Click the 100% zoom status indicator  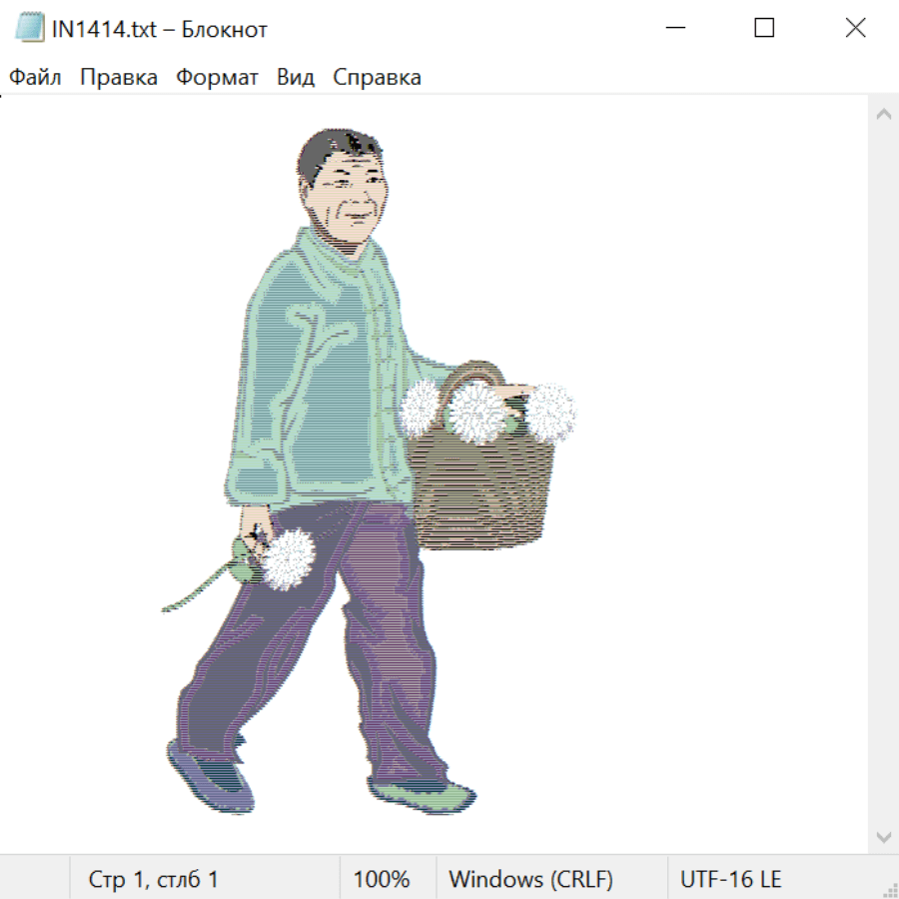(382, 879)
